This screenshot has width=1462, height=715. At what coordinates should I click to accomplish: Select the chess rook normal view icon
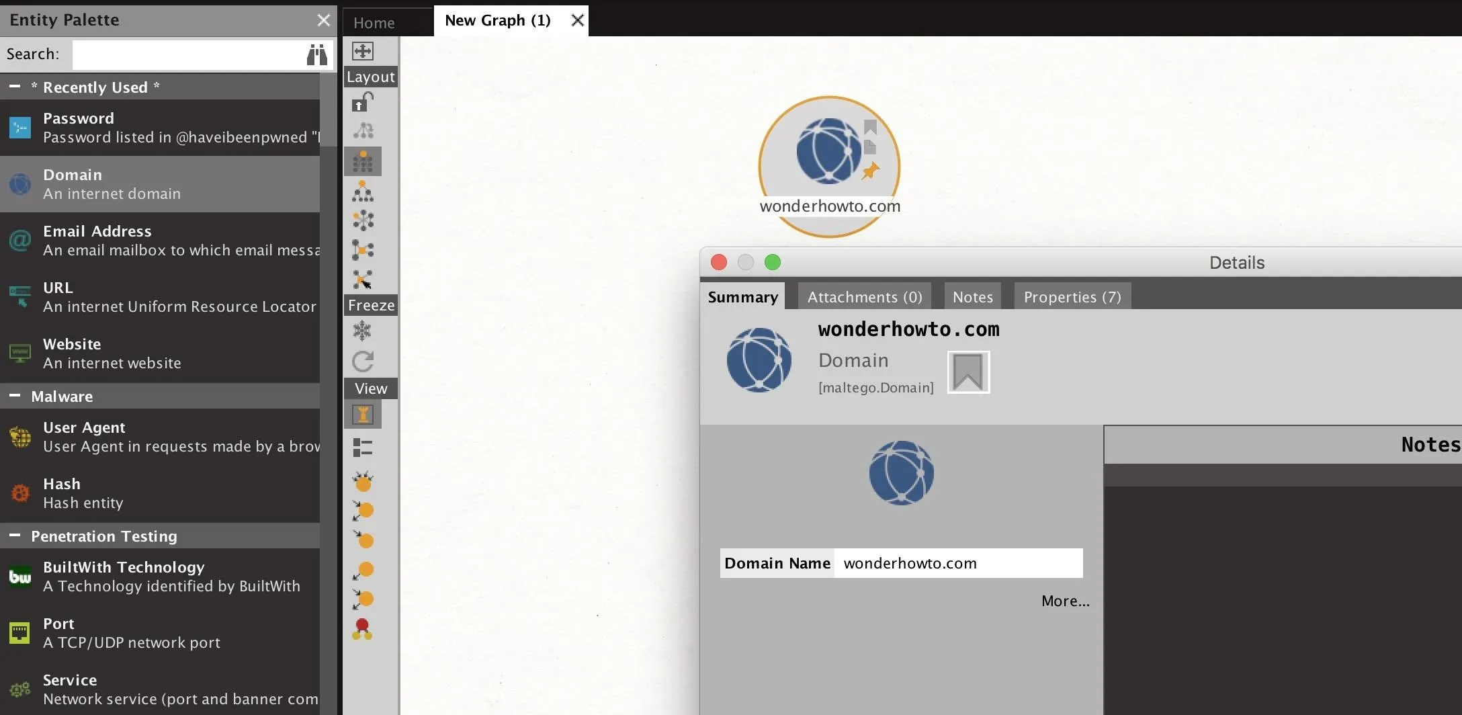(363, 415)
